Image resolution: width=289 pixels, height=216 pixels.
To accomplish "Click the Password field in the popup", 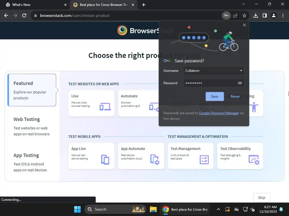I will (x=214, y=83).
